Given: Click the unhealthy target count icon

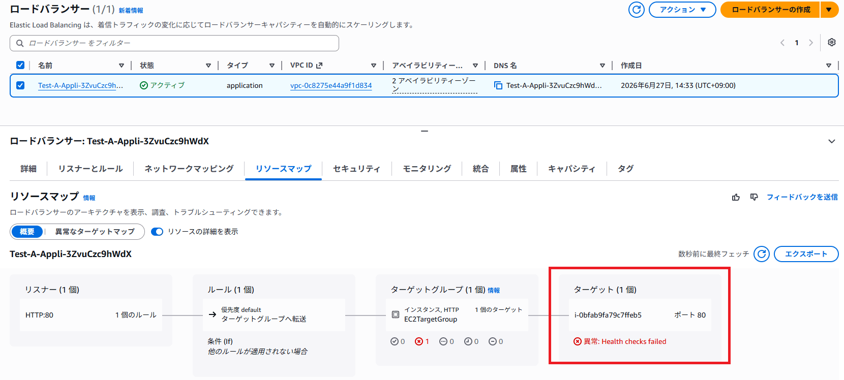Looking at the screenshot, I should 419,341.
